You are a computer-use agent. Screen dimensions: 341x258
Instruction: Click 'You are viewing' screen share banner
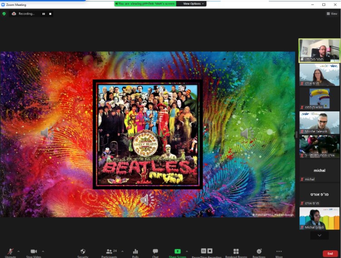coord(145,4)
